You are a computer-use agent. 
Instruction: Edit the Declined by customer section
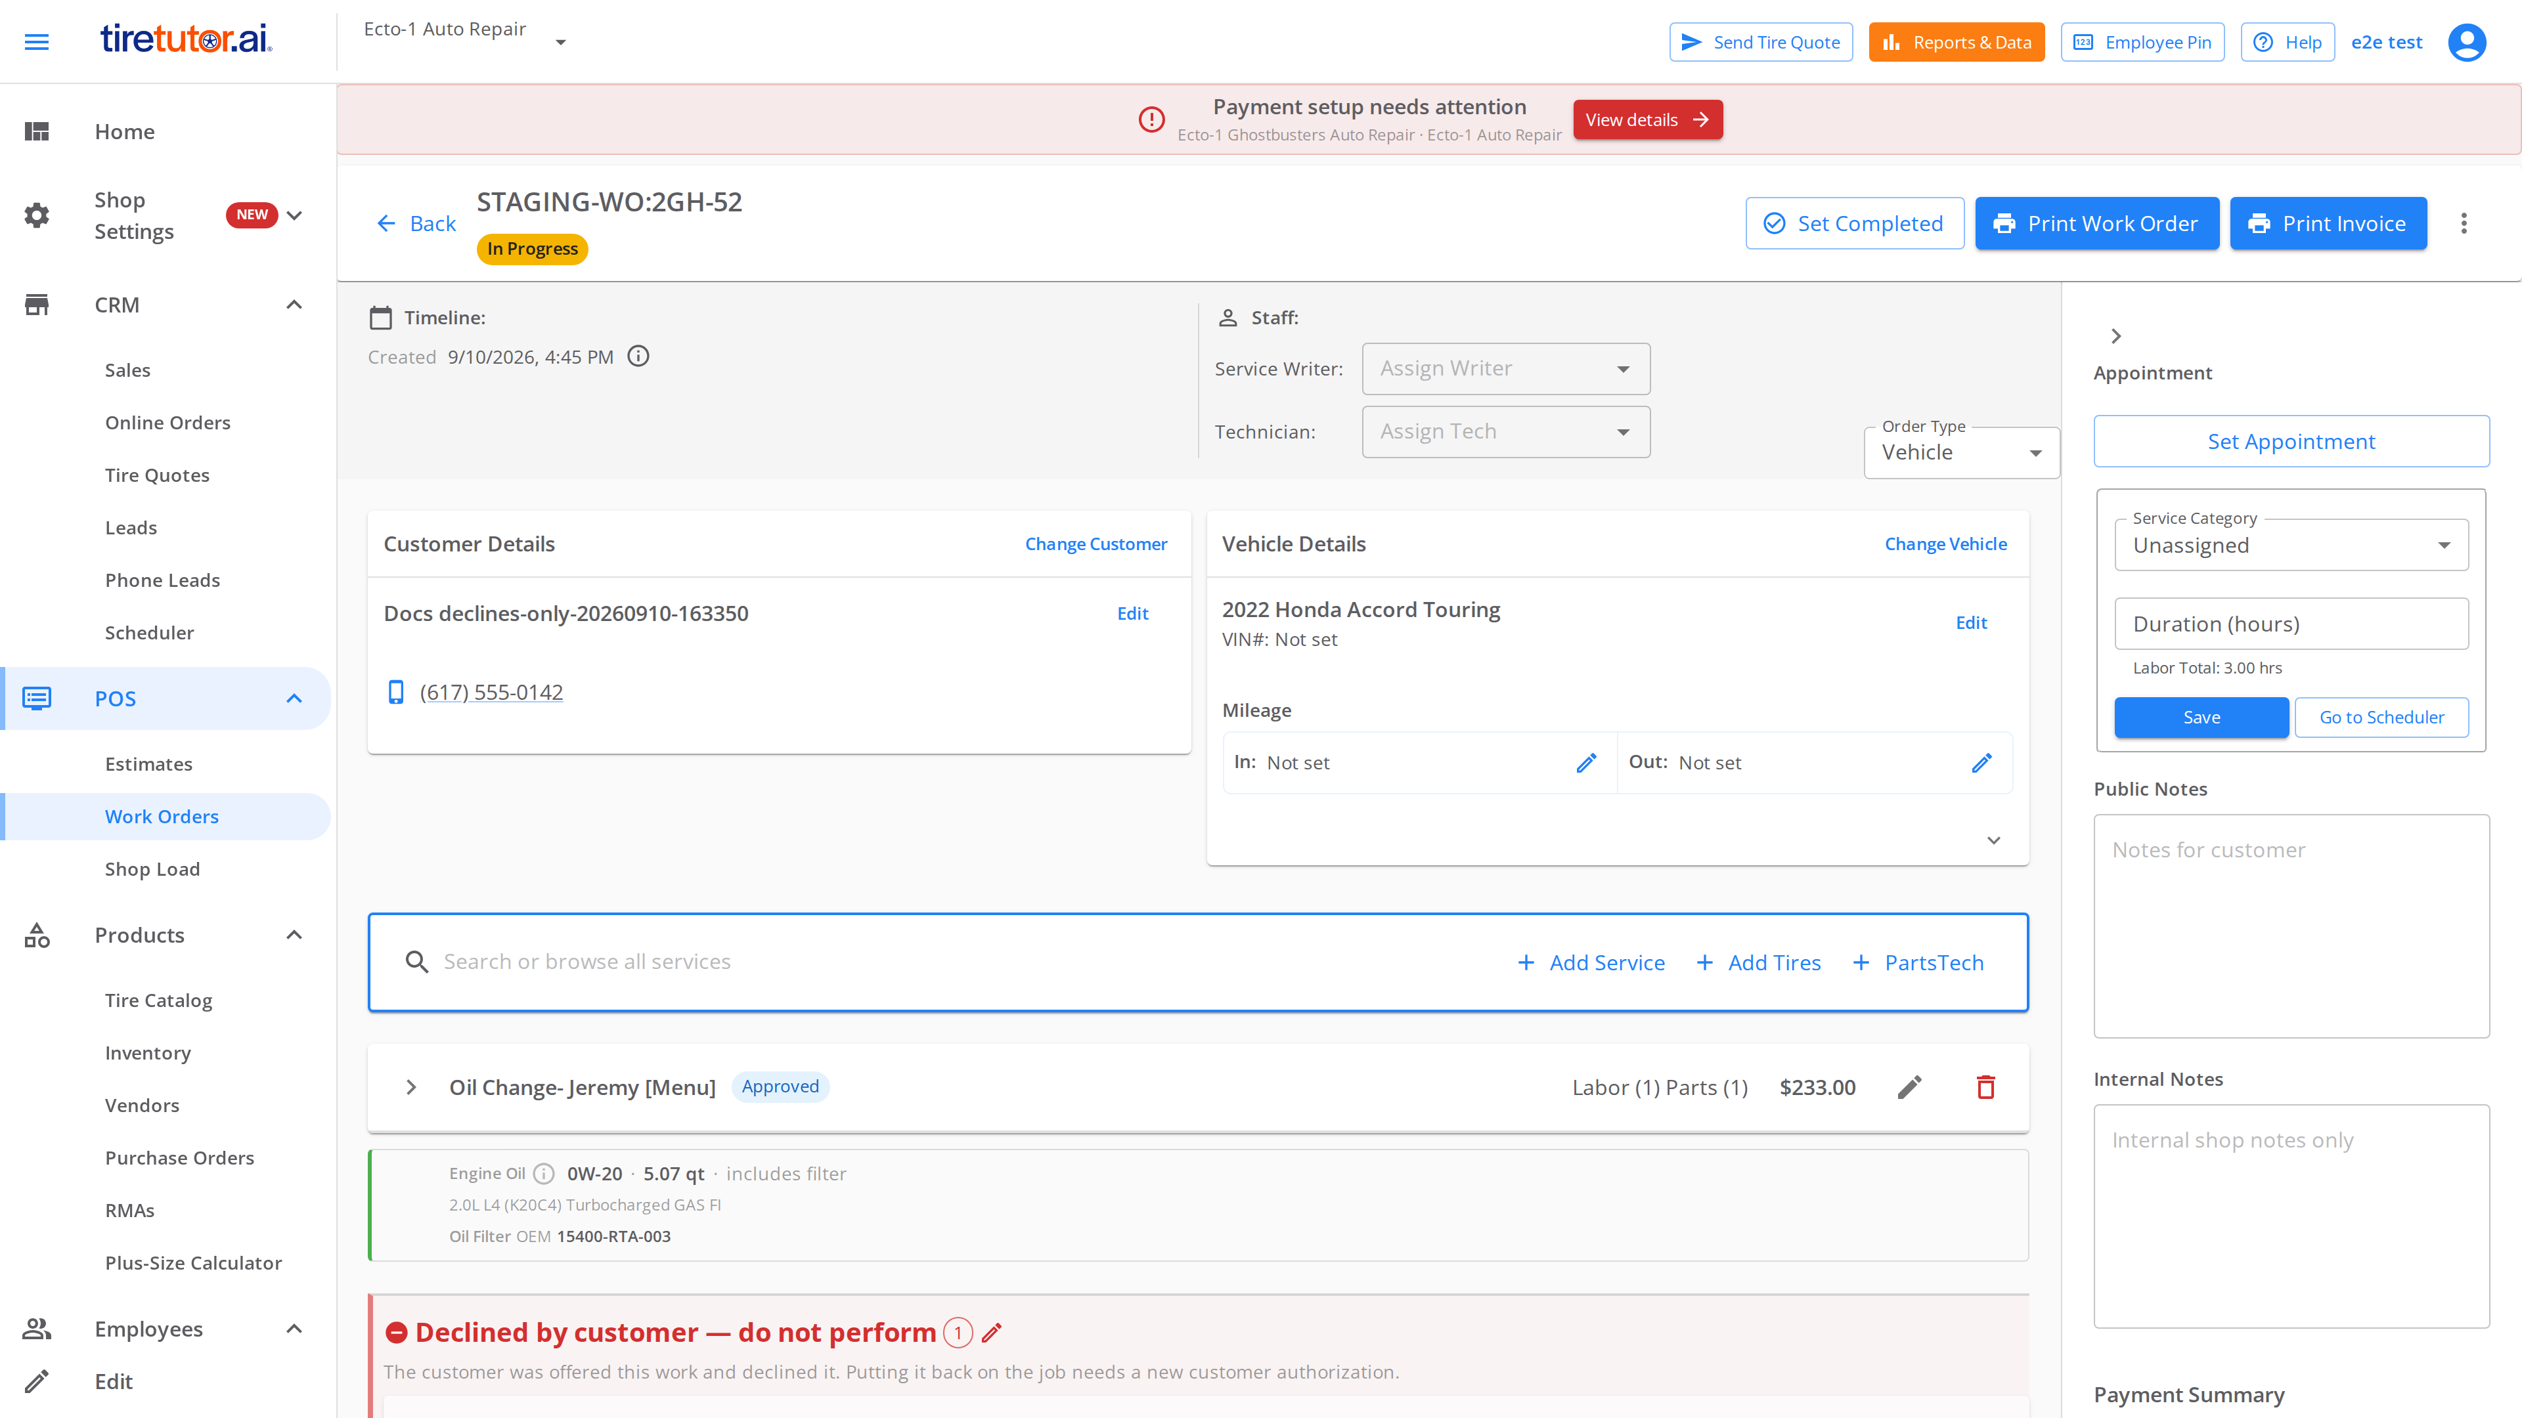click(x=992, y=1332)
